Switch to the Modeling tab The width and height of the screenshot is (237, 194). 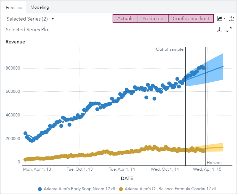pyautogui.click(x=40, y=7)
